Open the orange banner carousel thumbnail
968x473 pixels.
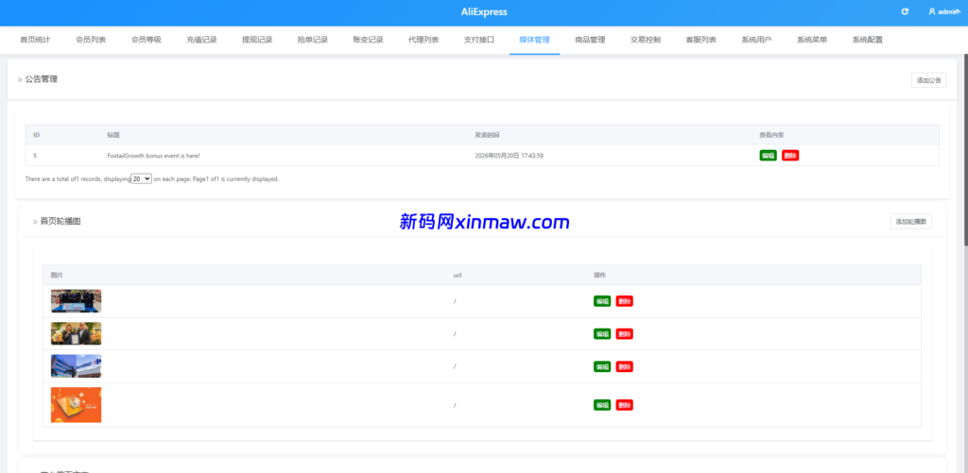click(76, 405)
